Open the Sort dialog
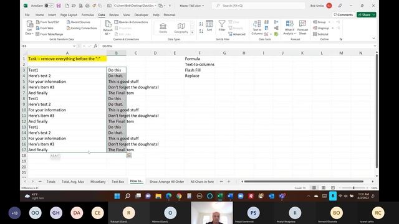Image resolution: width=399 pixels, height=224 pixels. (x=209, y=26)
